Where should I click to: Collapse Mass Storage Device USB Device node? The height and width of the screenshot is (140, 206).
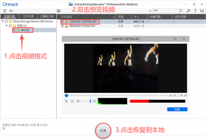click(x=3, y=21)
